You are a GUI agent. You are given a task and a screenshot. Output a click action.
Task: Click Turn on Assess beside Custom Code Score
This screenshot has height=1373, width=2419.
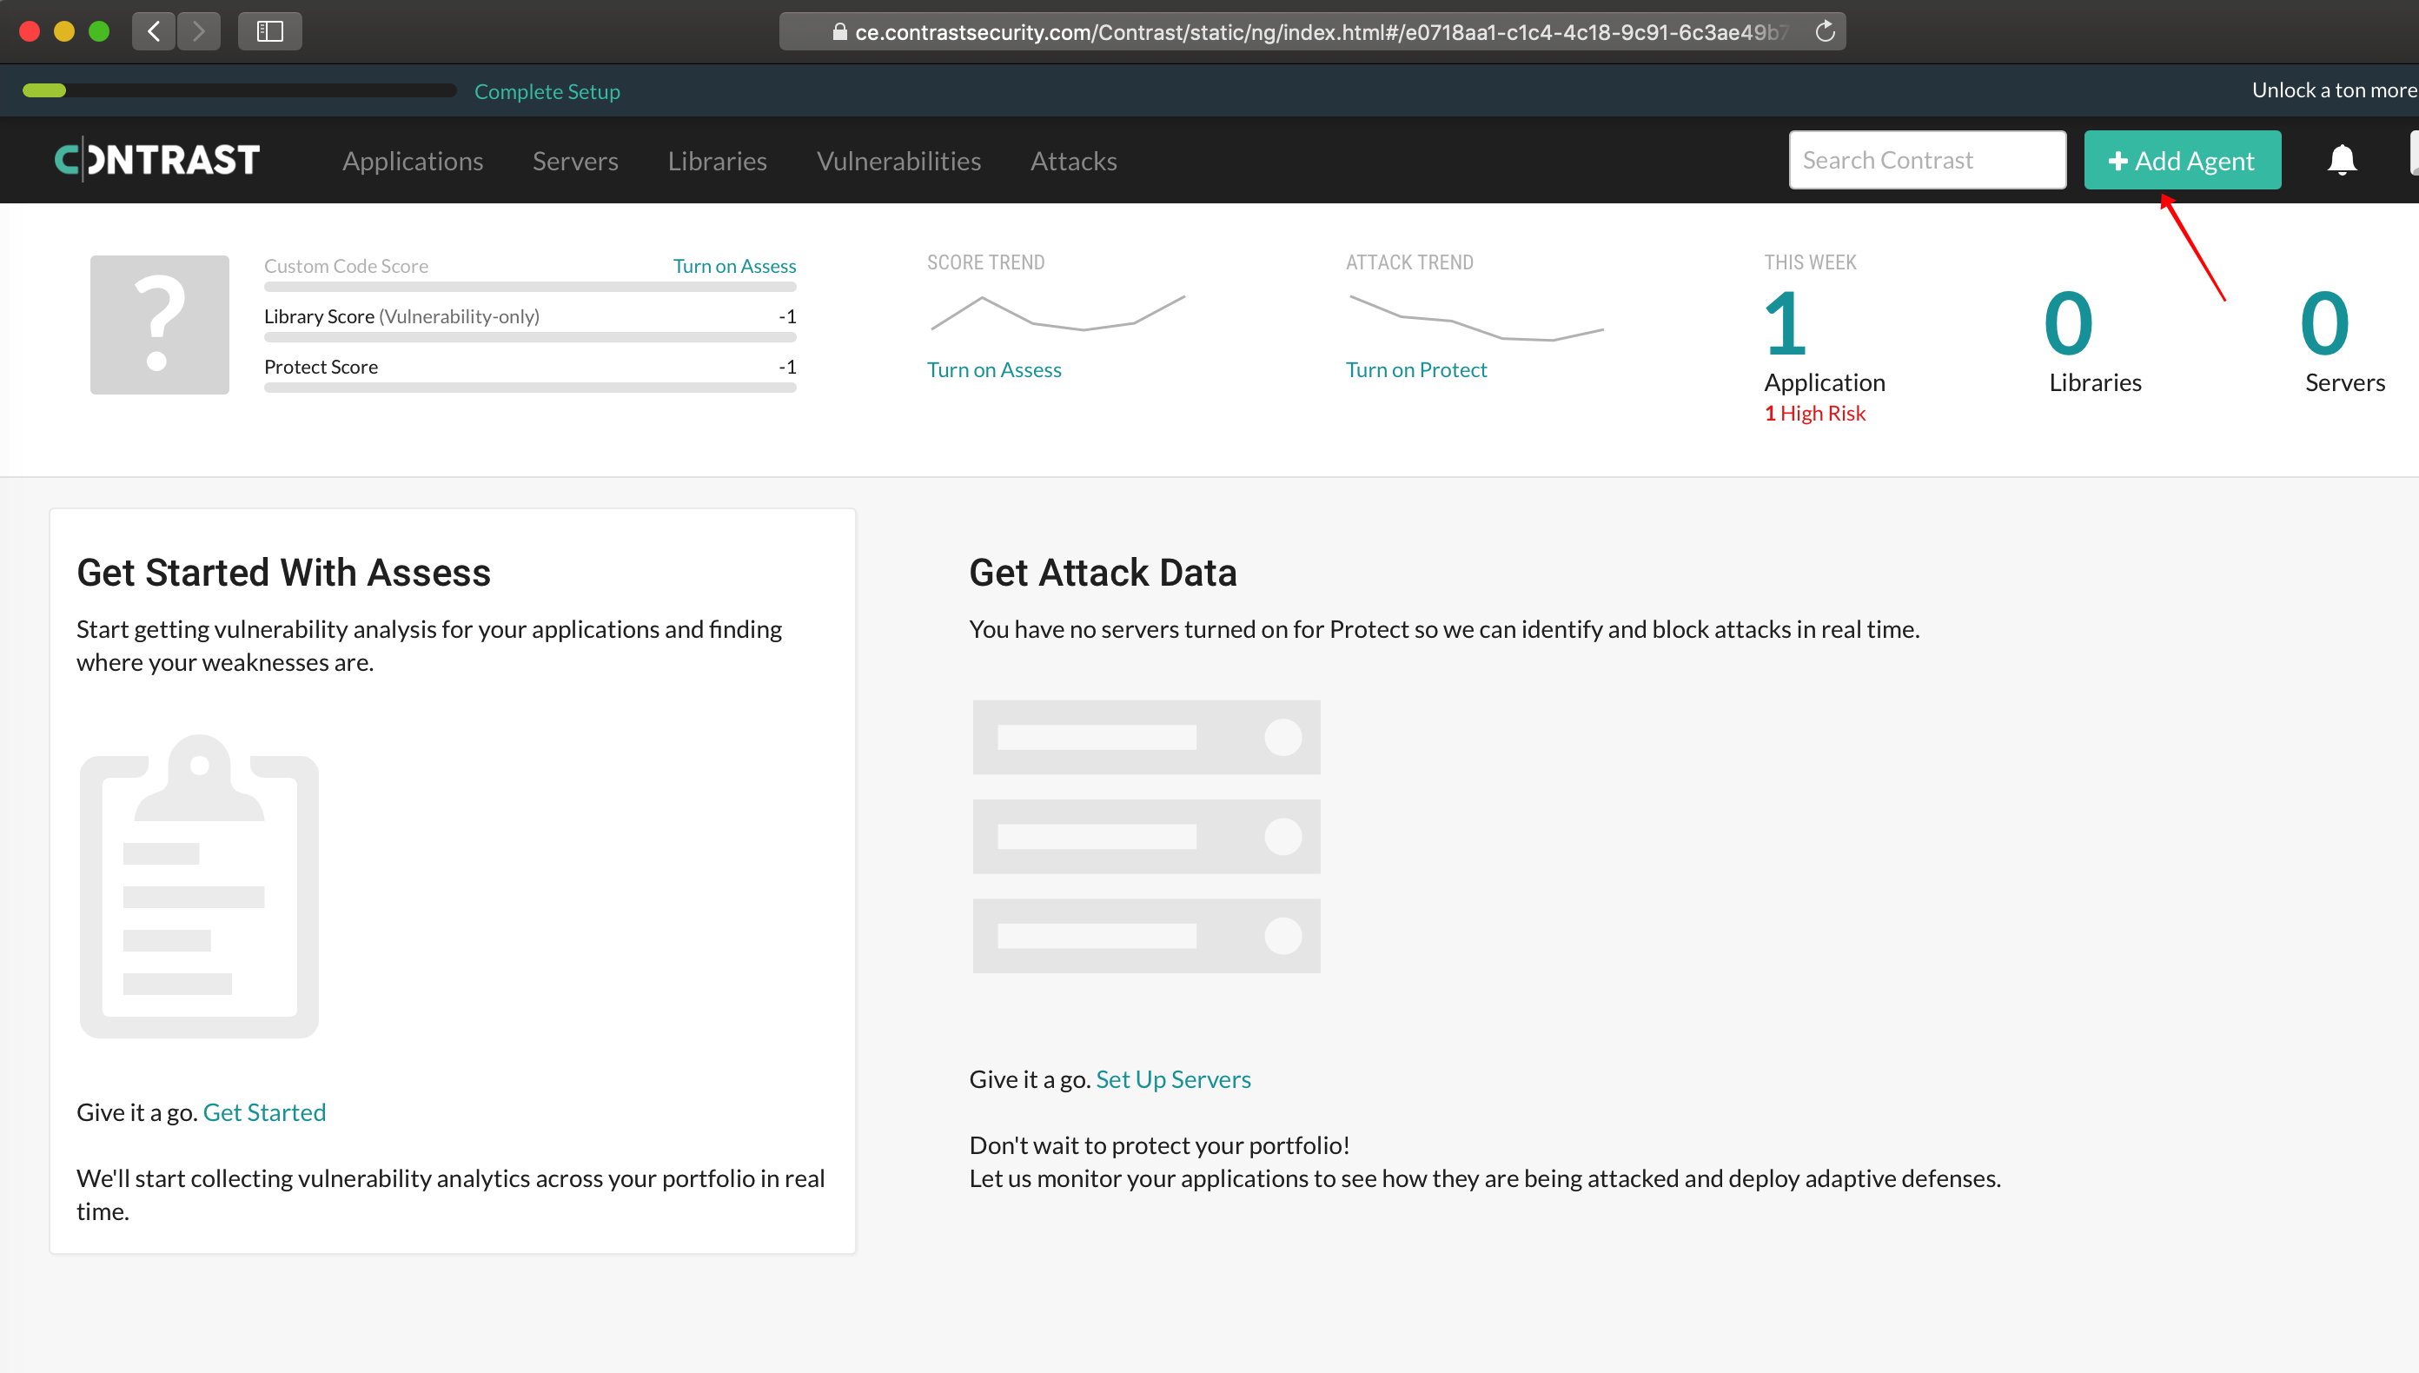tap(734, 266)
